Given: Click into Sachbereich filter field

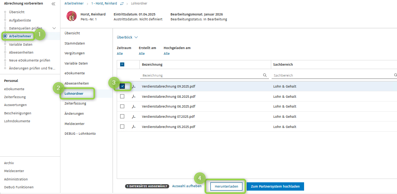Looking at the screenshot, I should pos(334,75).
